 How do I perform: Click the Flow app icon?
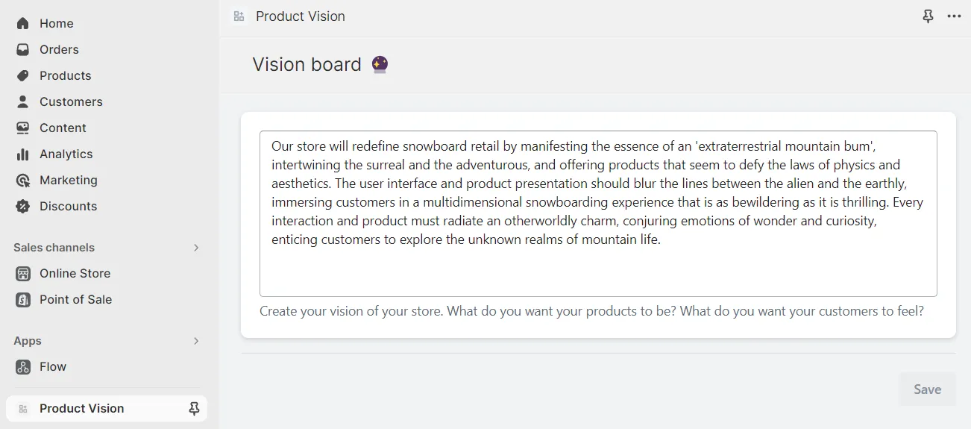pyautogui.click(x=23, y=367)
